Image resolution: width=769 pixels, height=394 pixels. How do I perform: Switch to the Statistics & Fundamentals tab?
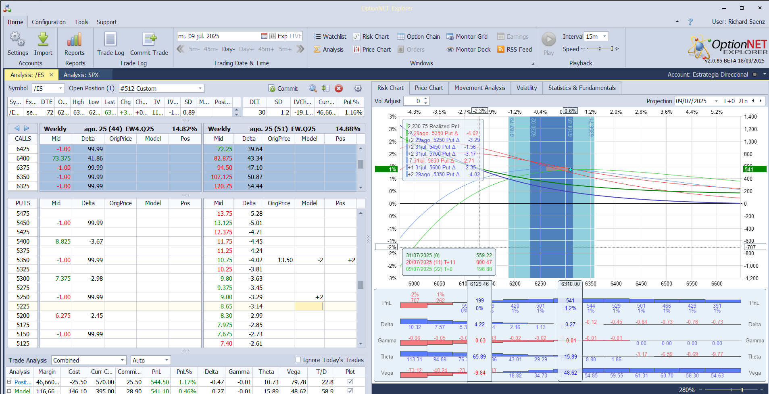(582, 88)
